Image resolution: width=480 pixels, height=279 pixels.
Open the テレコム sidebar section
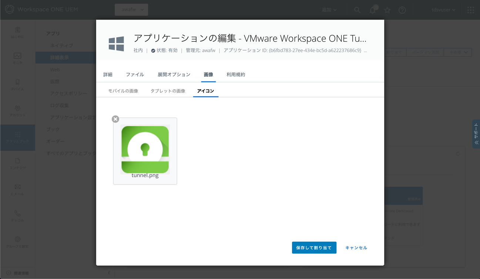click(17, 216)
